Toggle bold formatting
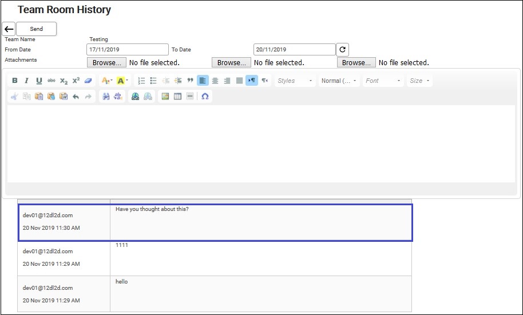The height and width of the screenshot is (315, 523). 15,81
